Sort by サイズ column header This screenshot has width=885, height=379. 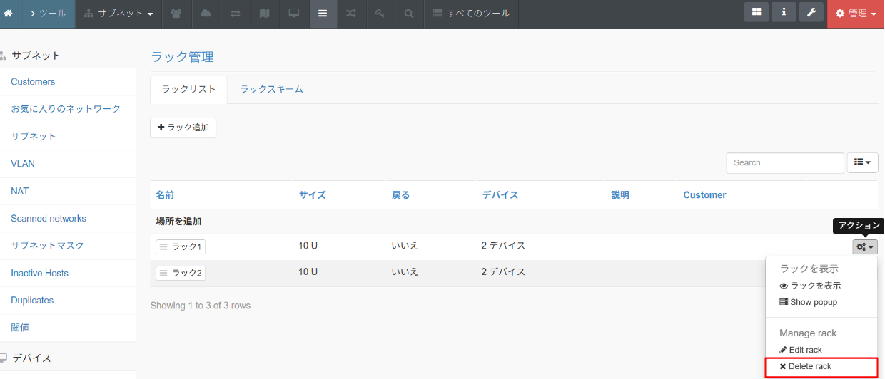point(313,195)
